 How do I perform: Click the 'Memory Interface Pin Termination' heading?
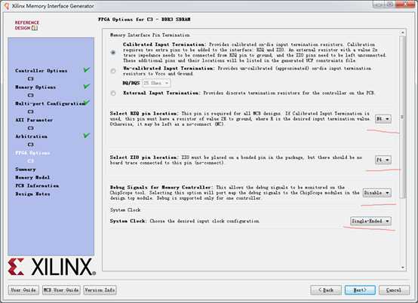pos(150,35)
